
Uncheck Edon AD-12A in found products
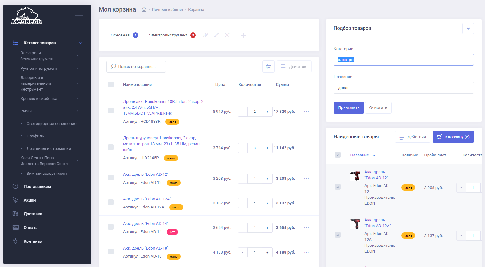click(338, 235)
